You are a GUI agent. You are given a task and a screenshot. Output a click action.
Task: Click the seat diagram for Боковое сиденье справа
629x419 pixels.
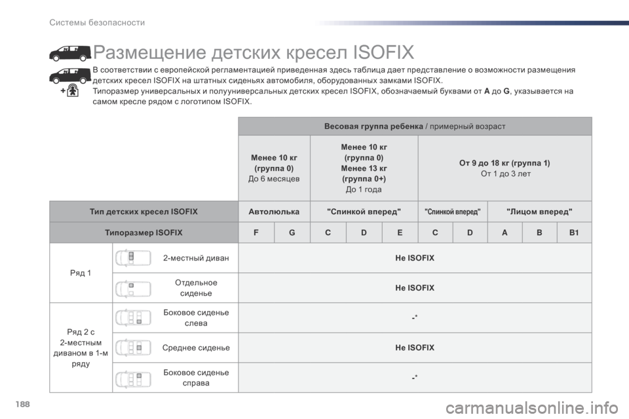pyautogui.click(x=133, y=378)
